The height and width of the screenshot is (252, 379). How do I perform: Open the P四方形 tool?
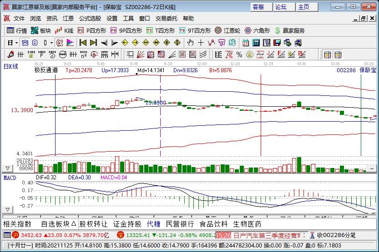pyautogui.click(x=91, y=30)
